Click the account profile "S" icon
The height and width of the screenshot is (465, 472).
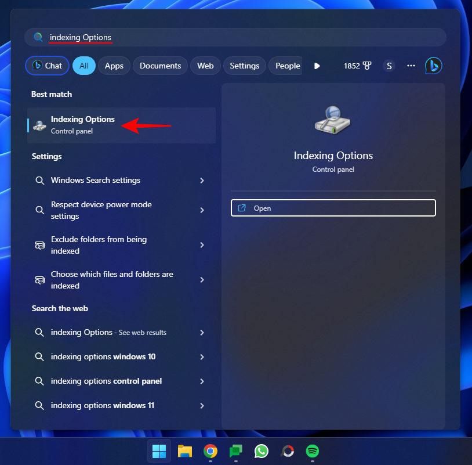coord(389,66)
